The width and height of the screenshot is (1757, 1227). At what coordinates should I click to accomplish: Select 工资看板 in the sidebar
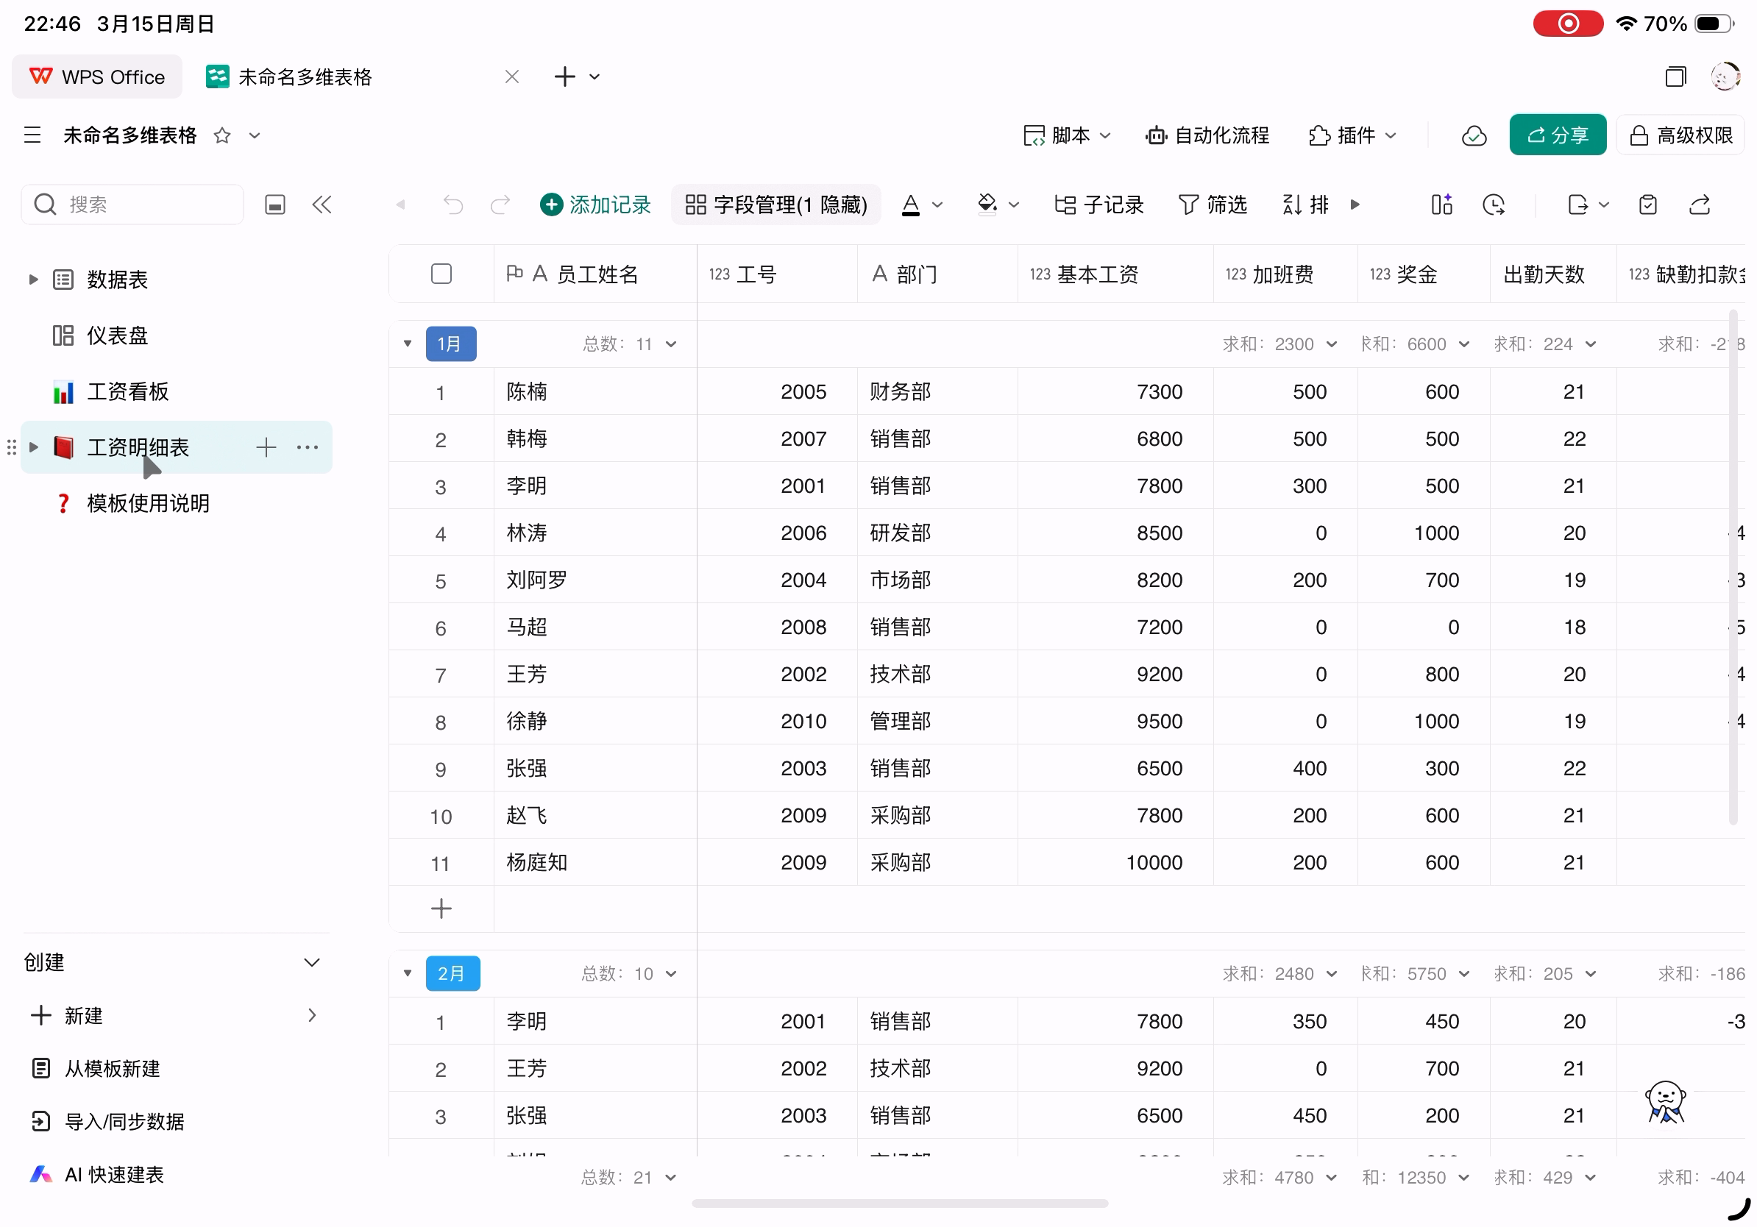point(127,391)
